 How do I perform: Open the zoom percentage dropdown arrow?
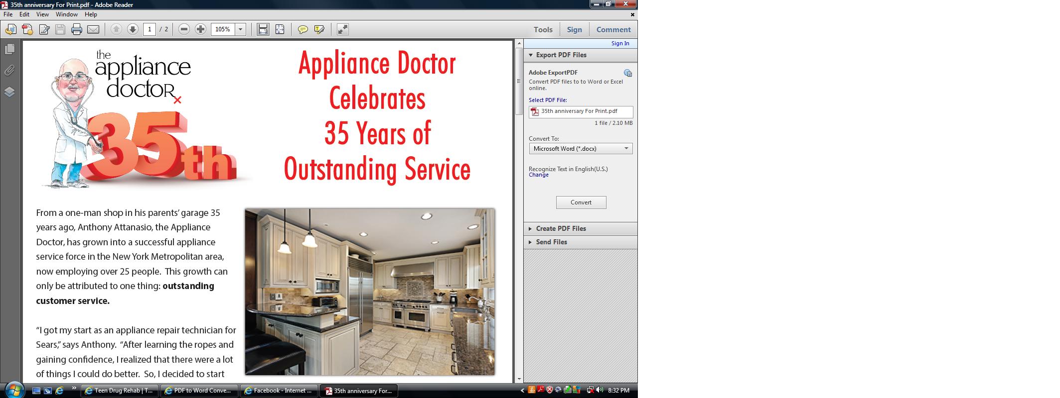[240, 29]
